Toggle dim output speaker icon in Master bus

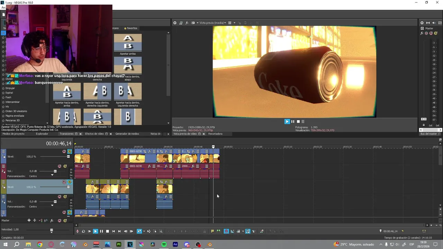tap(434, 23)
